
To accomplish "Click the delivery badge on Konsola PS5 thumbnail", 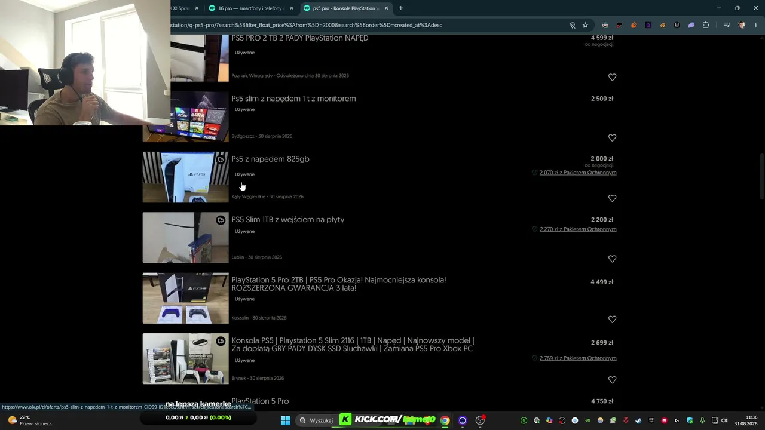I will (x=221, y=342).
